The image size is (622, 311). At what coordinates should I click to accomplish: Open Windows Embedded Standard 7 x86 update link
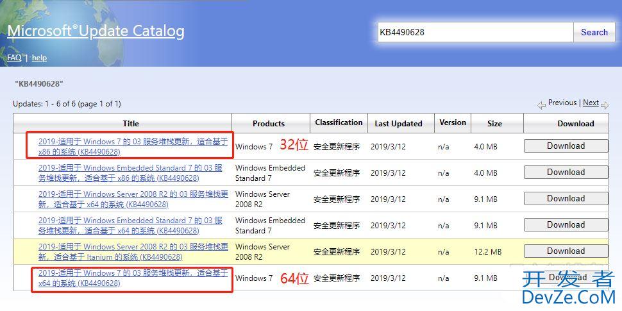[131, 173]
